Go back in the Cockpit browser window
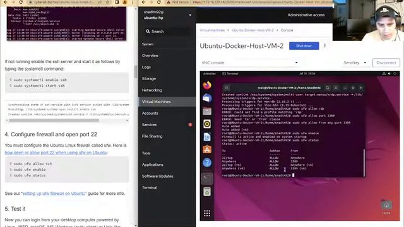Viewport: 404px width, 227px height. [143, 3]
